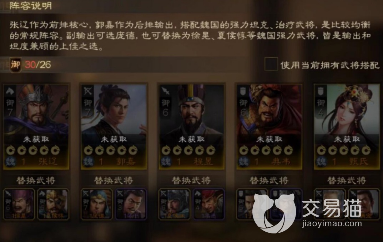Pick 徐晃 replacement general icon
The width and height of the screenshot is (383, 242).
point(19,204)
